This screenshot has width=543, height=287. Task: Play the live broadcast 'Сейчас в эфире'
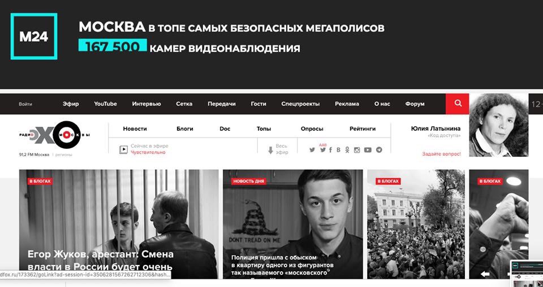point(123,149)
